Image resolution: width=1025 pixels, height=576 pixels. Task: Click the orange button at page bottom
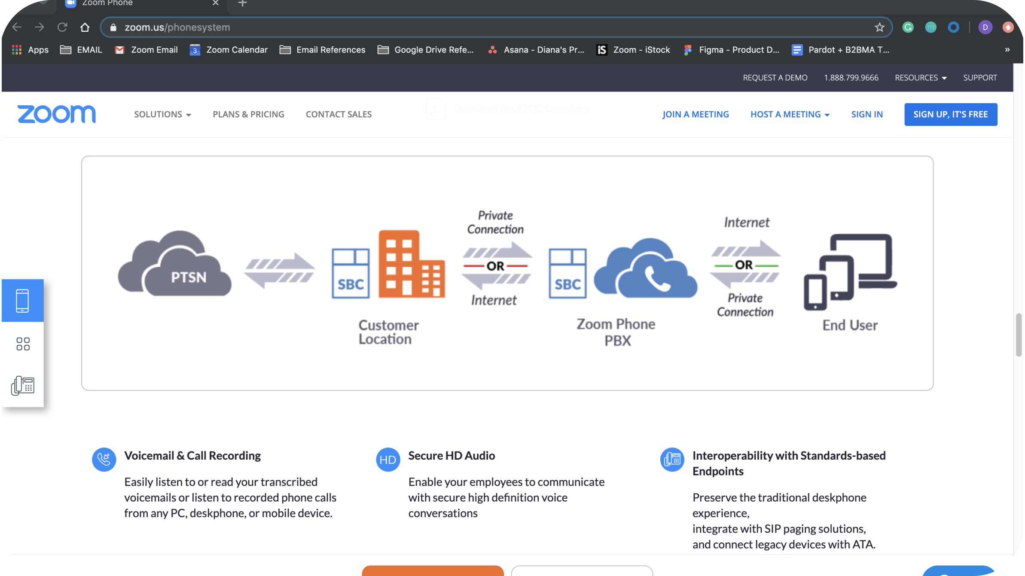pyautogui.click(x=433, y=571)
